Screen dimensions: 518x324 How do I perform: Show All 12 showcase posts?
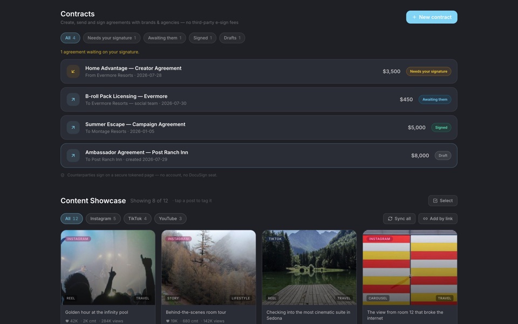pos(71,219)
